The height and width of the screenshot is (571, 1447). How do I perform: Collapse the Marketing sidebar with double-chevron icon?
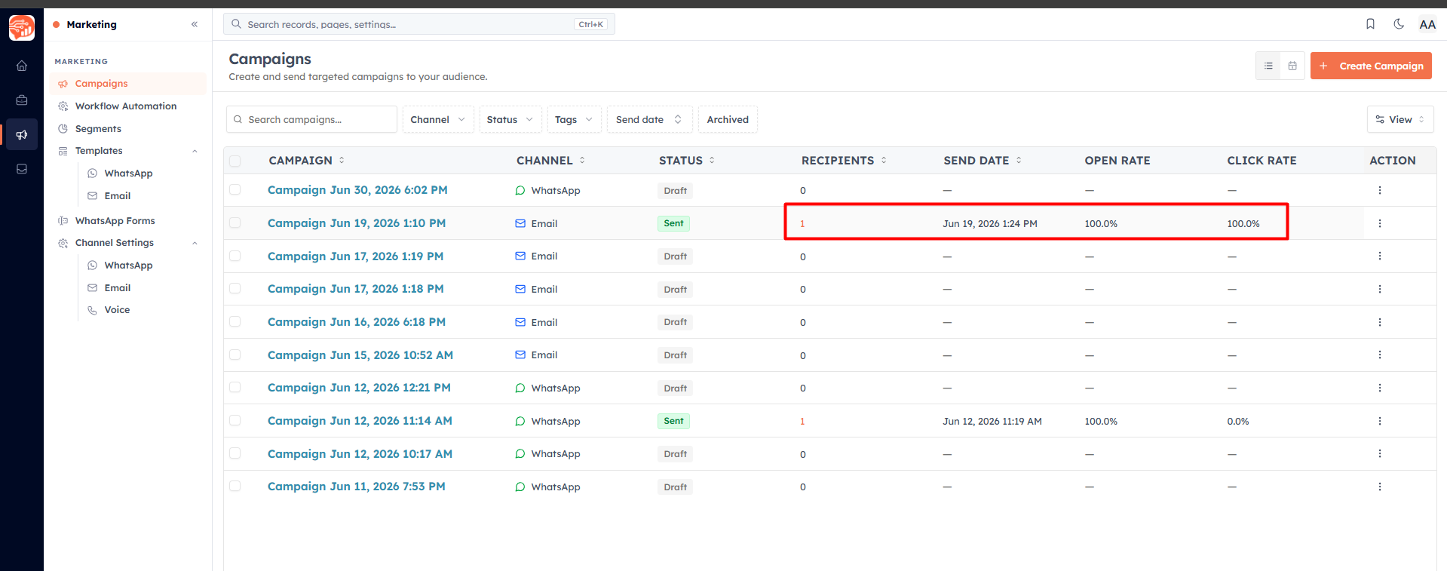(x=195, y=24)
